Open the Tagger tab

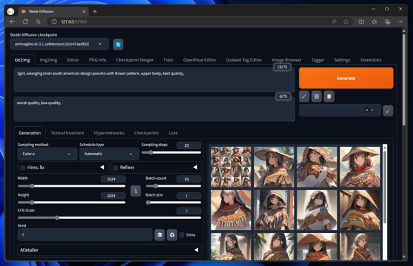pos(317,60)
